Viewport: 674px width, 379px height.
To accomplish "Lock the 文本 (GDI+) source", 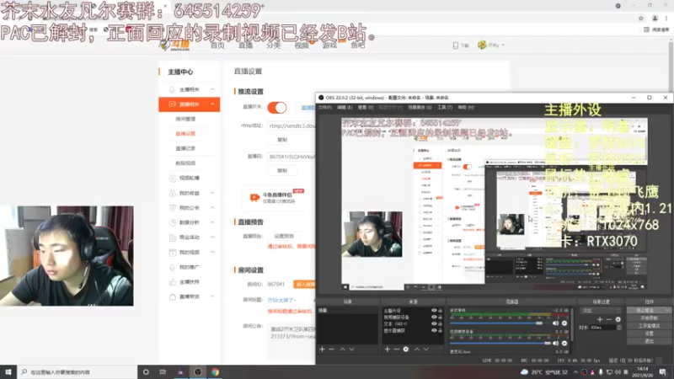I will point(440,324).
